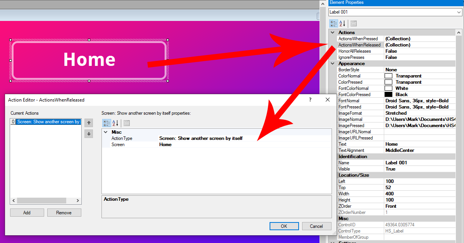This screenshot has height=243, width=464.
Task: Collapse the Actions property category
Action: [333, 33]
